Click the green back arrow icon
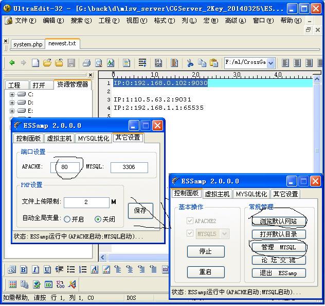The width and height of the screenshot is (325, 306). coord(12,63)
